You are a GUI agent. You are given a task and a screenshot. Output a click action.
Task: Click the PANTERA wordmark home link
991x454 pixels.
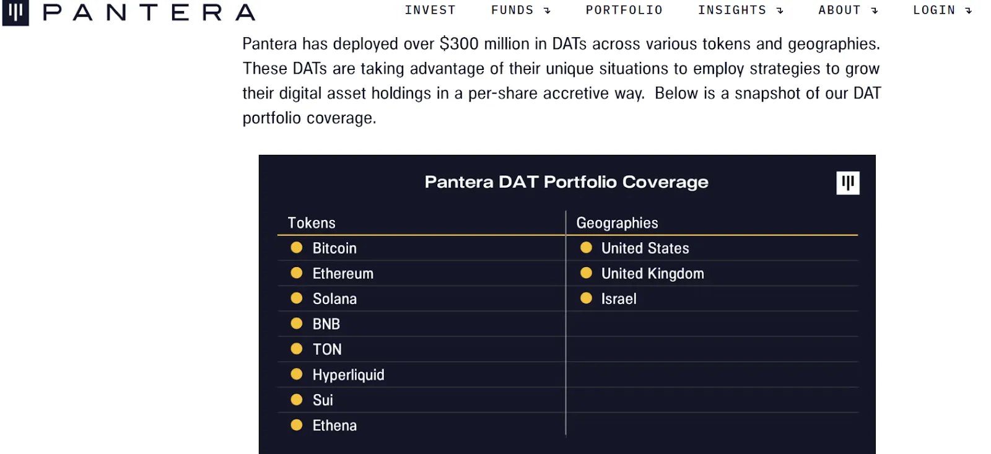149,12
